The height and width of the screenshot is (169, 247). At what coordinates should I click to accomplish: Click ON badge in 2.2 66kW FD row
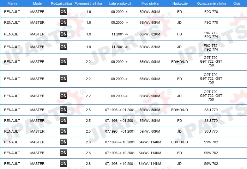point(63,79)
